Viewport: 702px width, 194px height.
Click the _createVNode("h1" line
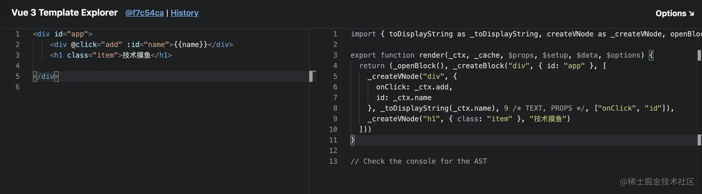468,119
